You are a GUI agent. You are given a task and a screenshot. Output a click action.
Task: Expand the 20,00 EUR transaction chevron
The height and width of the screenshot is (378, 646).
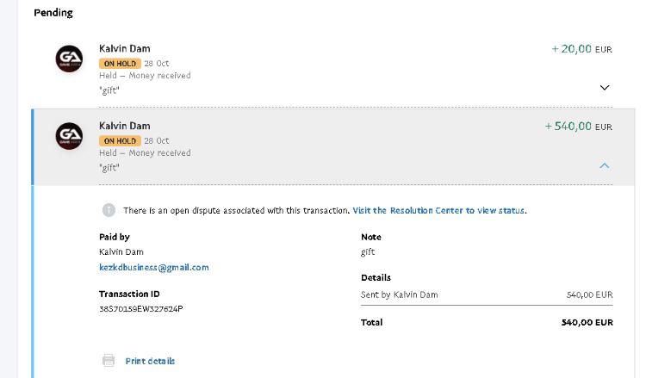[x=605, y=87]
